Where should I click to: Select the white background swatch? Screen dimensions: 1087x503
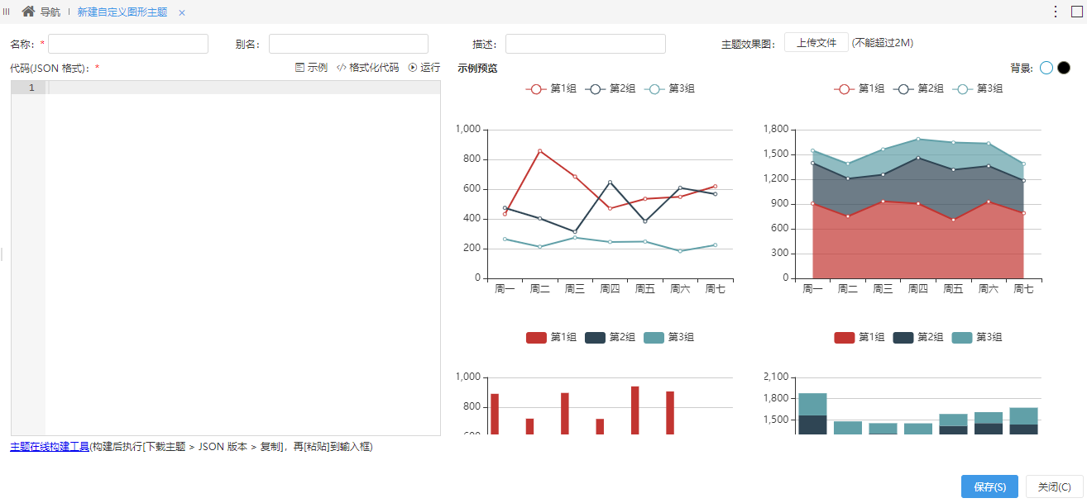tap(1046, 68)
